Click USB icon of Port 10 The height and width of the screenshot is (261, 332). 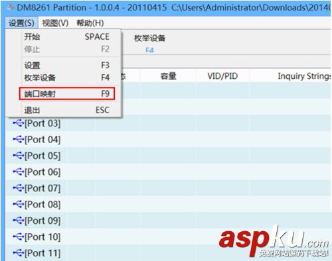click(18, 236)
